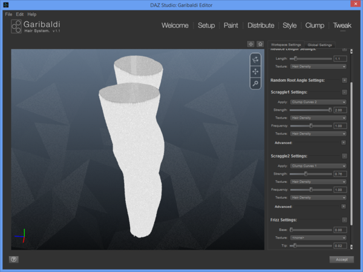Switch to Global Settings tab
The height and width of the screenshot is (272, 363).
[x=319, y=45]
